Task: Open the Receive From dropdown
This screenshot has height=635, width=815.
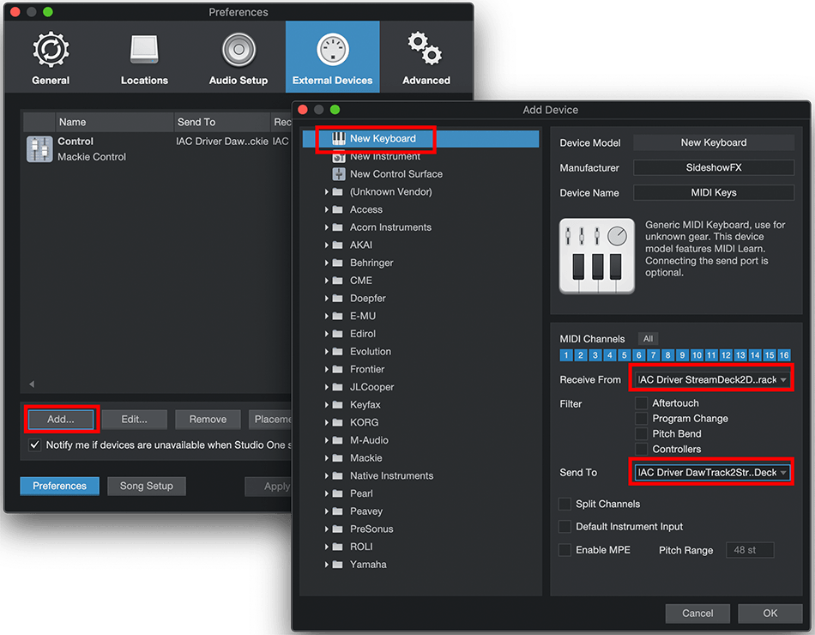Action: pos(711,378)
